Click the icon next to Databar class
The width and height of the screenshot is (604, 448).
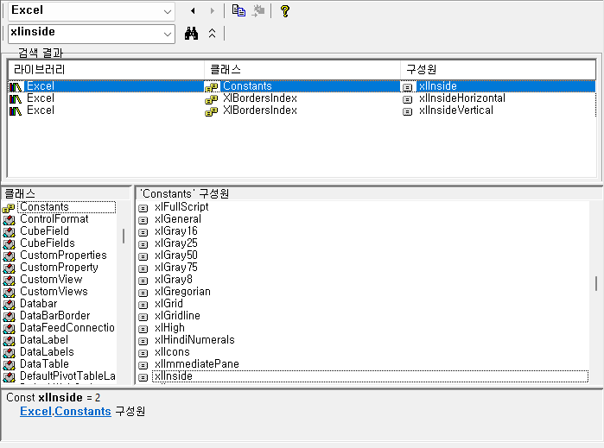pos(9,304)
